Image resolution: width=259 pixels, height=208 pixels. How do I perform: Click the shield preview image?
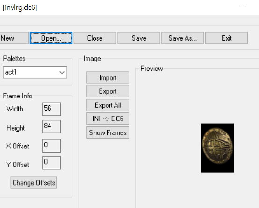(x=217, y=148)
